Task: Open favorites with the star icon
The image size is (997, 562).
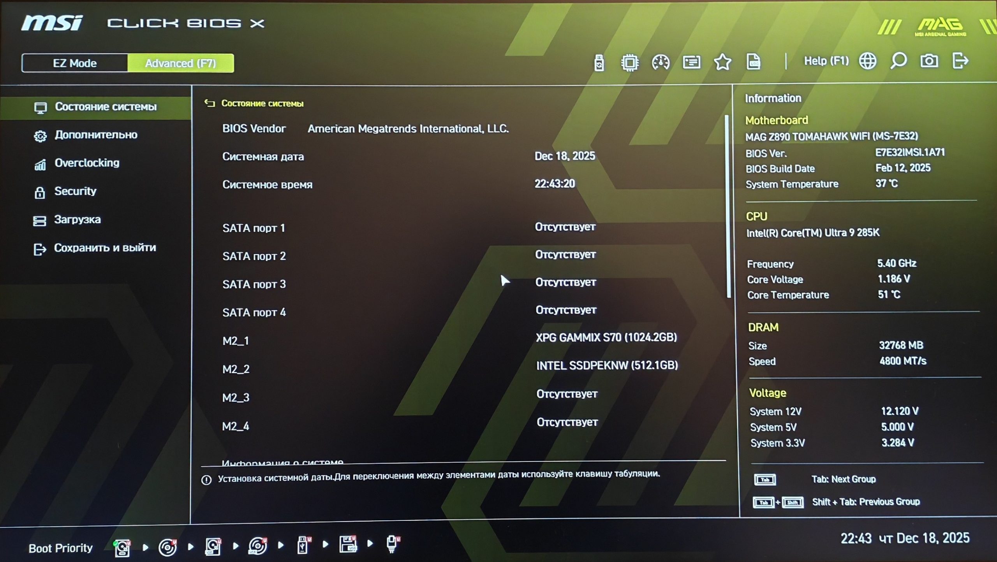Action: tap(722, 62)
